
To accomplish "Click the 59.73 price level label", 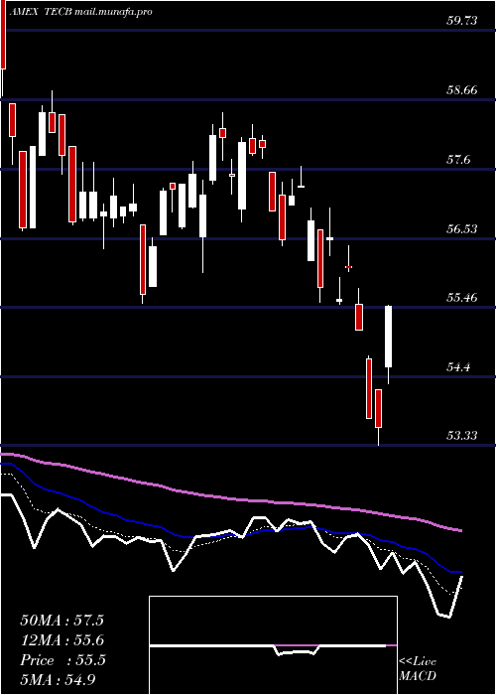I will 462,20.
